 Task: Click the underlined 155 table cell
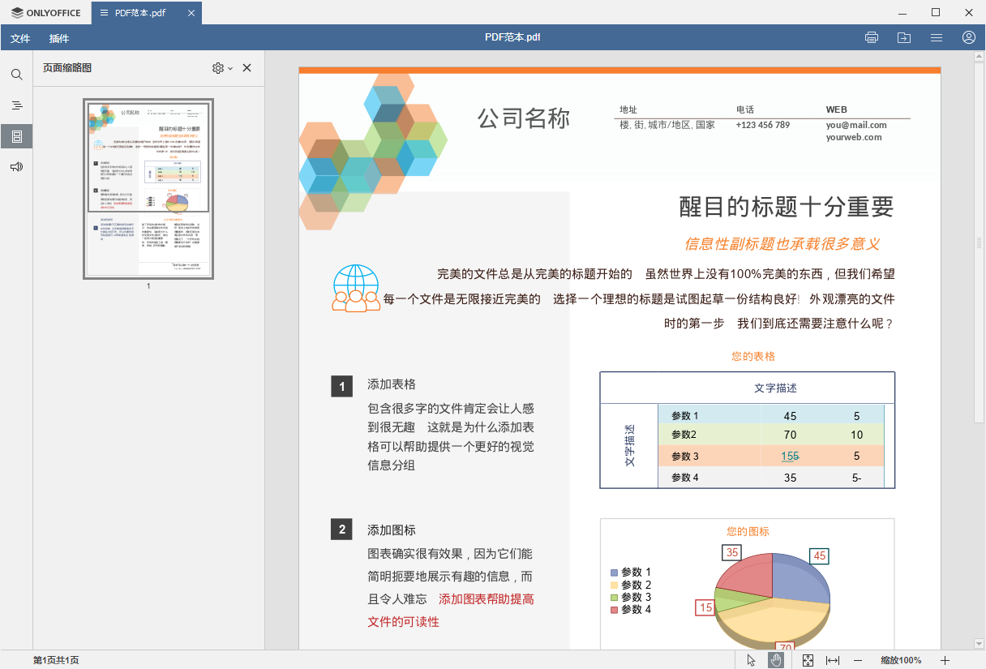(x=791, y=457)
